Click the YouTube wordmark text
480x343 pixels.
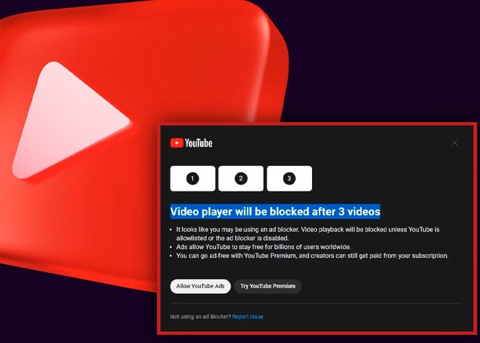point(198,143)
